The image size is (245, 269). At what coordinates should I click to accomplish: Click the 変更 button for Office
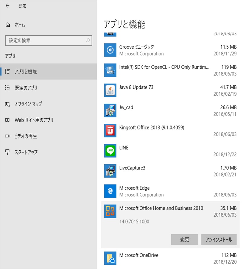point(185,239)
